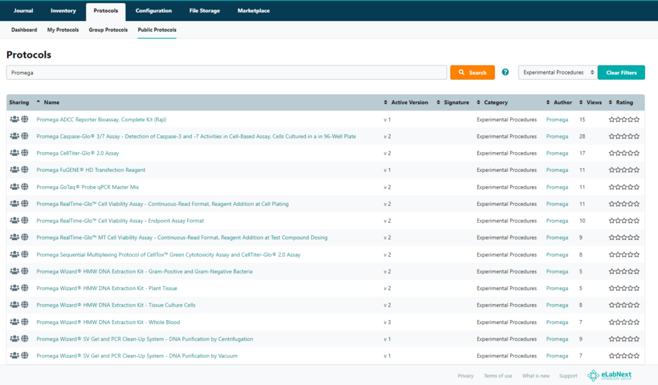This screenshot has height=385, width=658.
Task: Click globe icon for Whole Blood extraction row
Action: click(25, 321)
